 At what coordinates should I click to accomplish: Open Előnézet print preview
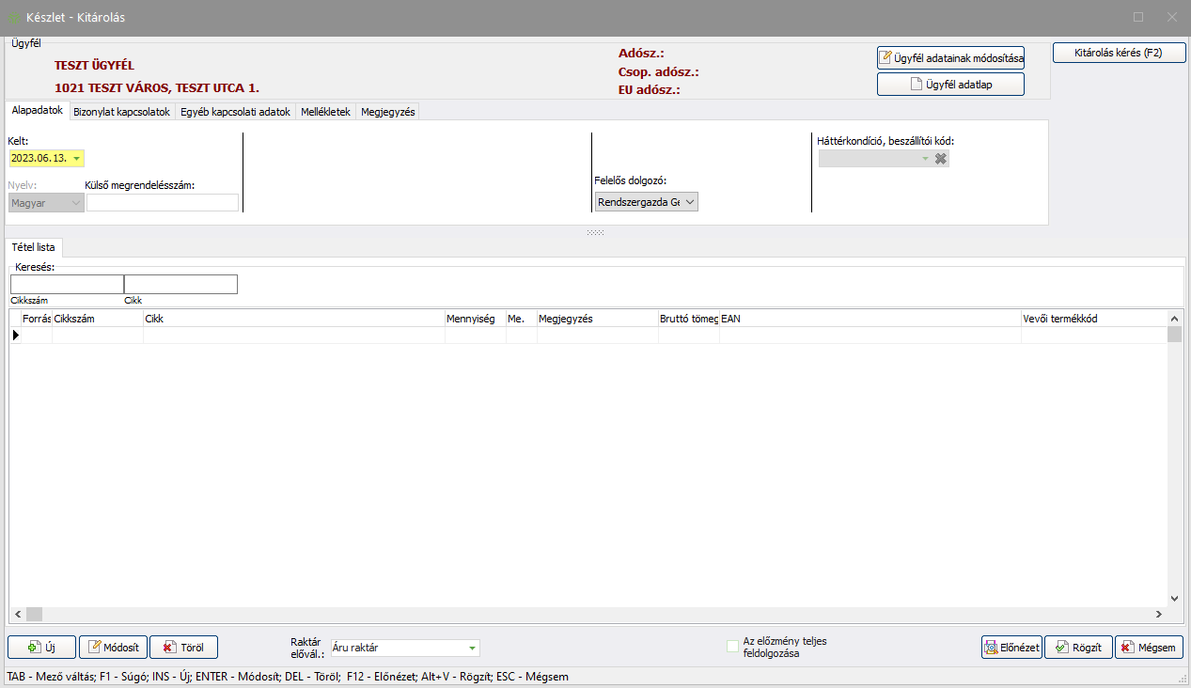1011,648
